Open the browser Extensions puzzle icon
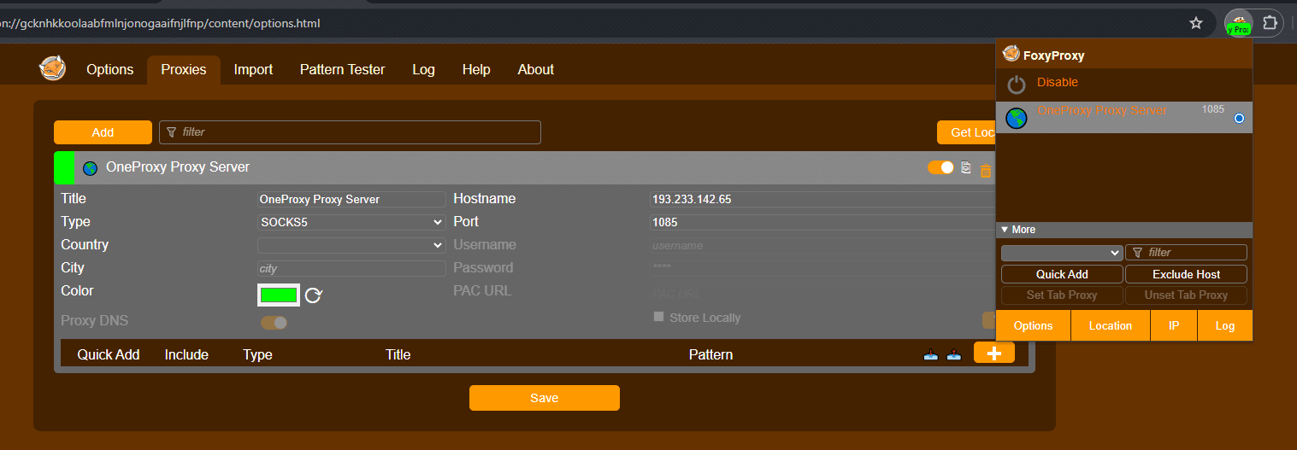 (x=1271, y=23)
